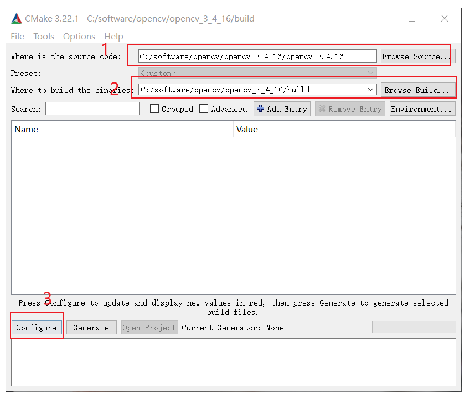The width and height of the screenshot is (465, 398).
Task: Click the CMake logo icon in title bar
Action: coord(17,18)
